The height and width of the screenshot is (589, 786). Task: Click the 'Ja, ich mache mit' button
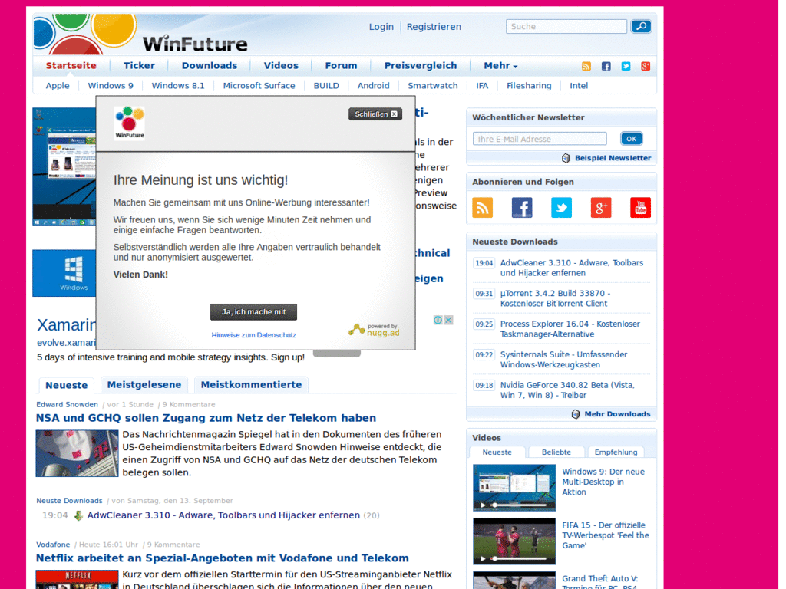pyautogui.click(x=253, y=311)
